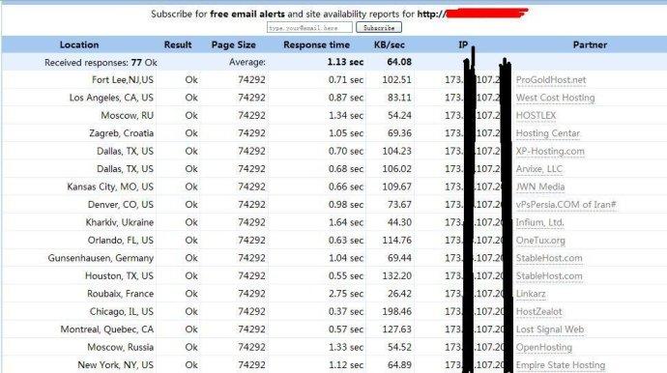
Task: Open the Empire State Hosting link
Action: coord(561,365)
